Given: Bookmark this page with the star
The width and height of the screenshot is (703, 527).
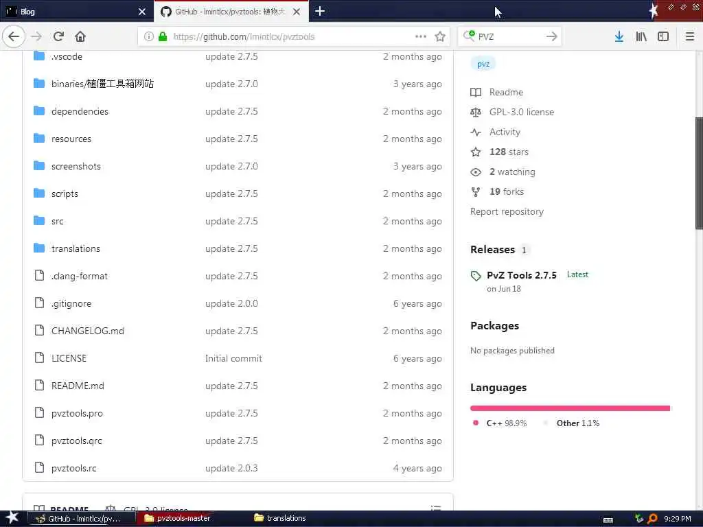Looking at the screenshot, I should [440, 36].
